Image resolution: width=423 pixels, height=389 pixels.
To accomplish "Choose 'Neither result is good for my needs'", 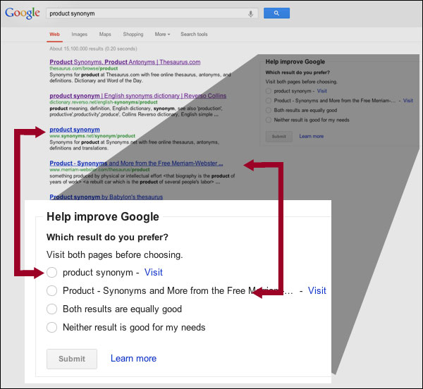I will 51,328.
